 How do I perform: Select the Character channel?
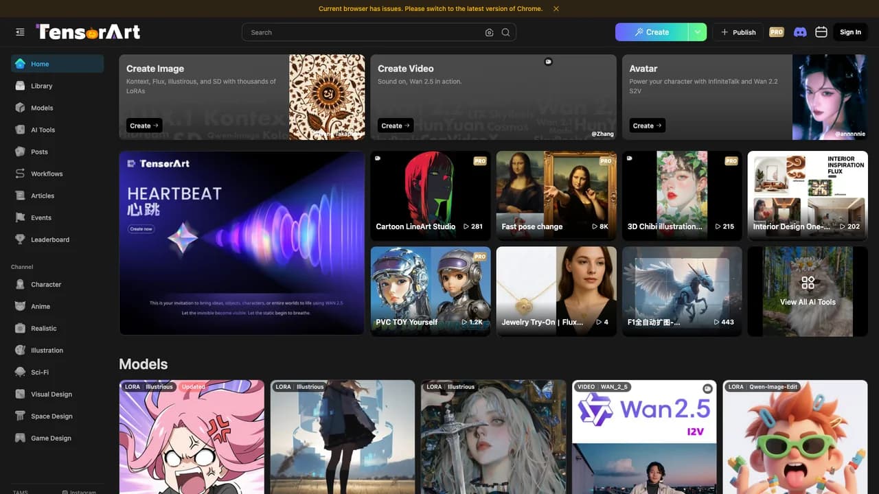(x=57, y=284)
